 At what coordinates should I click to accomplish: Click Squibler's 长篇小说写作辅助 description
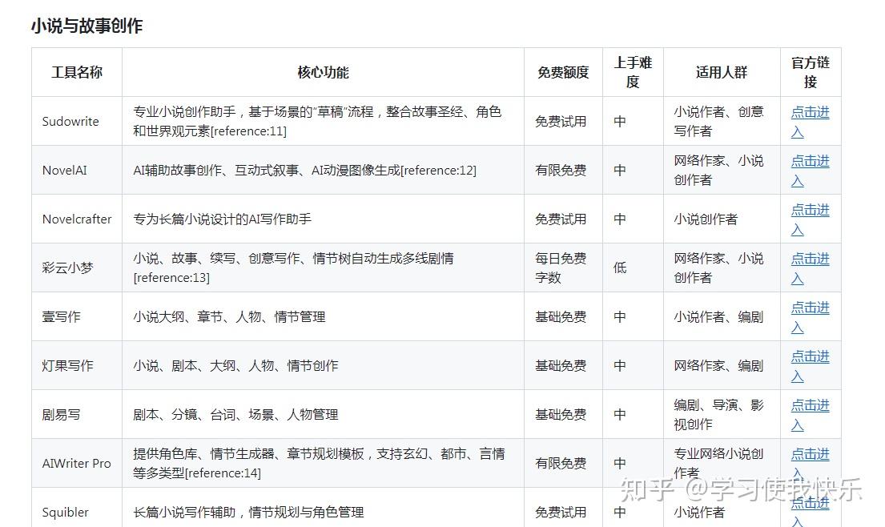pyautogui.click(x=248, y=513)
